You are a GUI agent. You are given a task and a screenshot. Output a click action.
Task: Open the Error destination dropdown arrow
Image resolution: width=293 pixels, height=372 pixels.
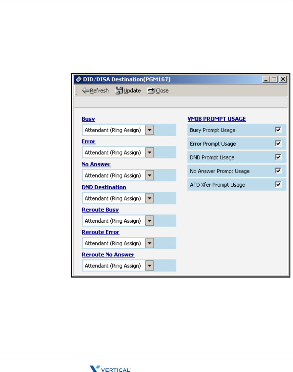coord(149,152)
